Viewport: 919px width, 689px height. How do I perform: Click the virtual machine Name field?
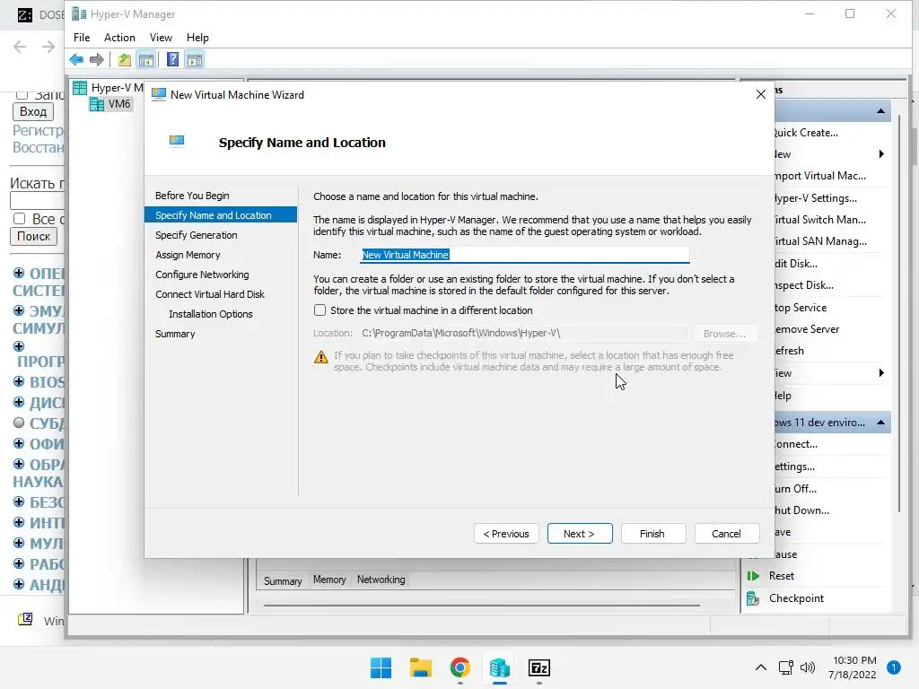(x=525, y=255)
